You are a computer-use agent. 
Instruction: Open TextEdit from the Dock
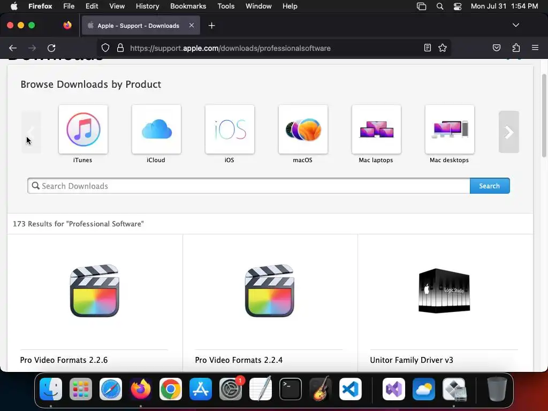(x=261, y=389)
